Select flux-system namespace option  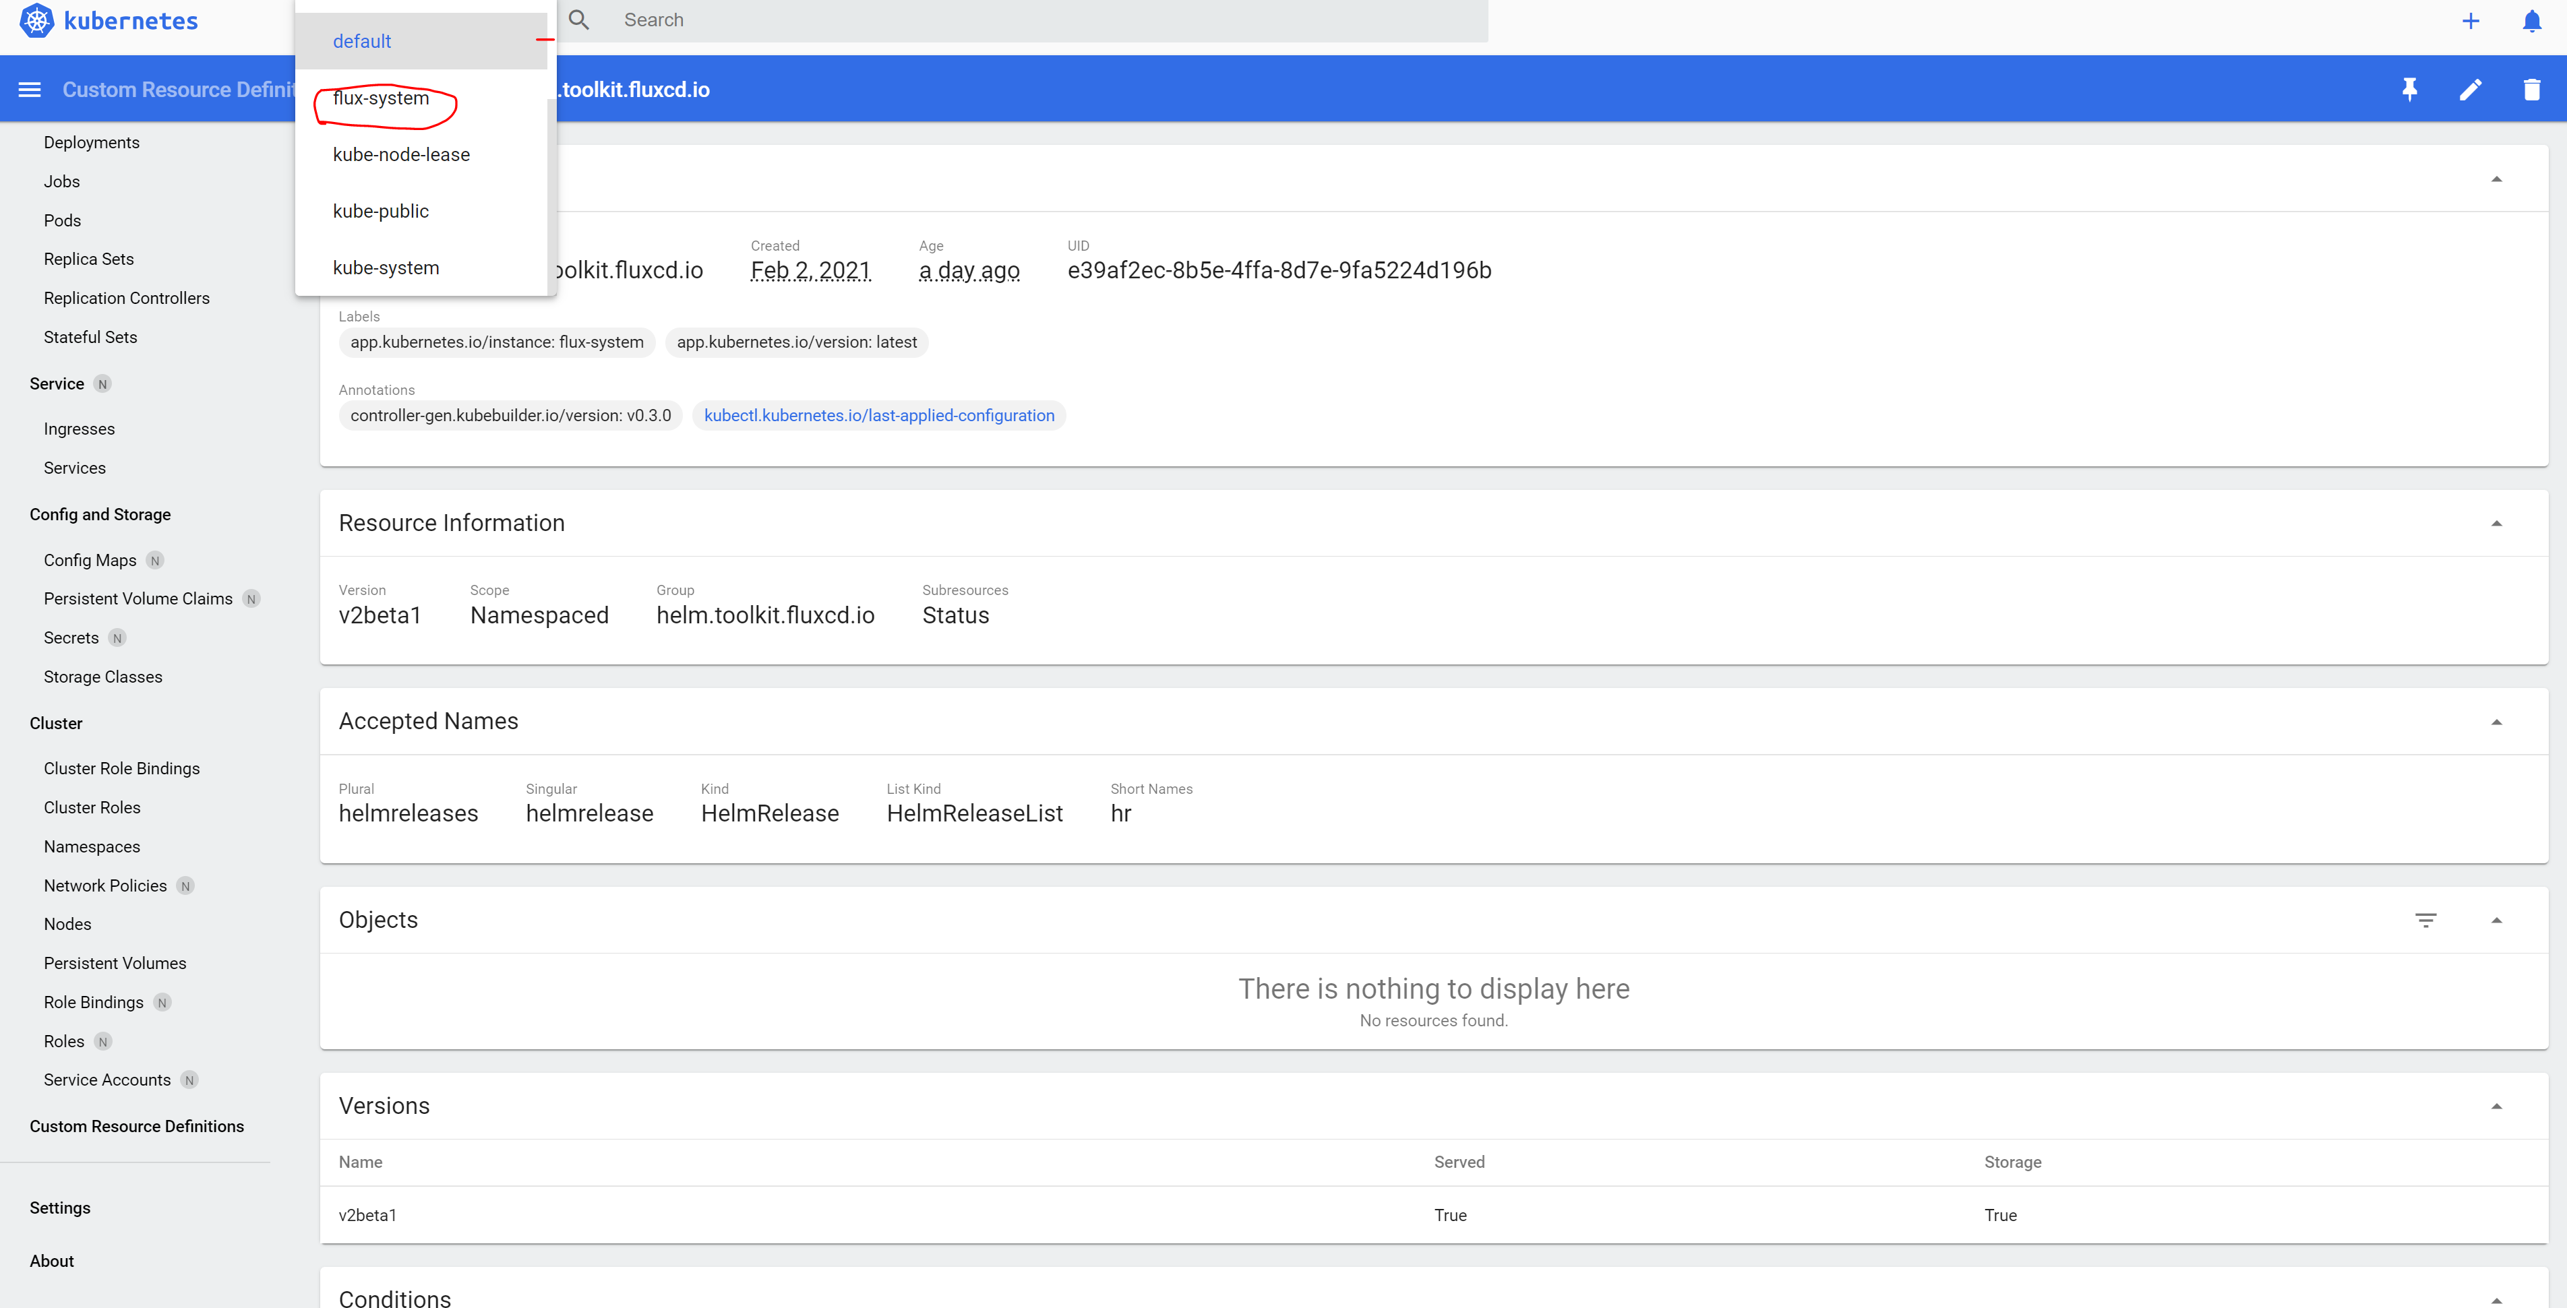pos(421,98)
